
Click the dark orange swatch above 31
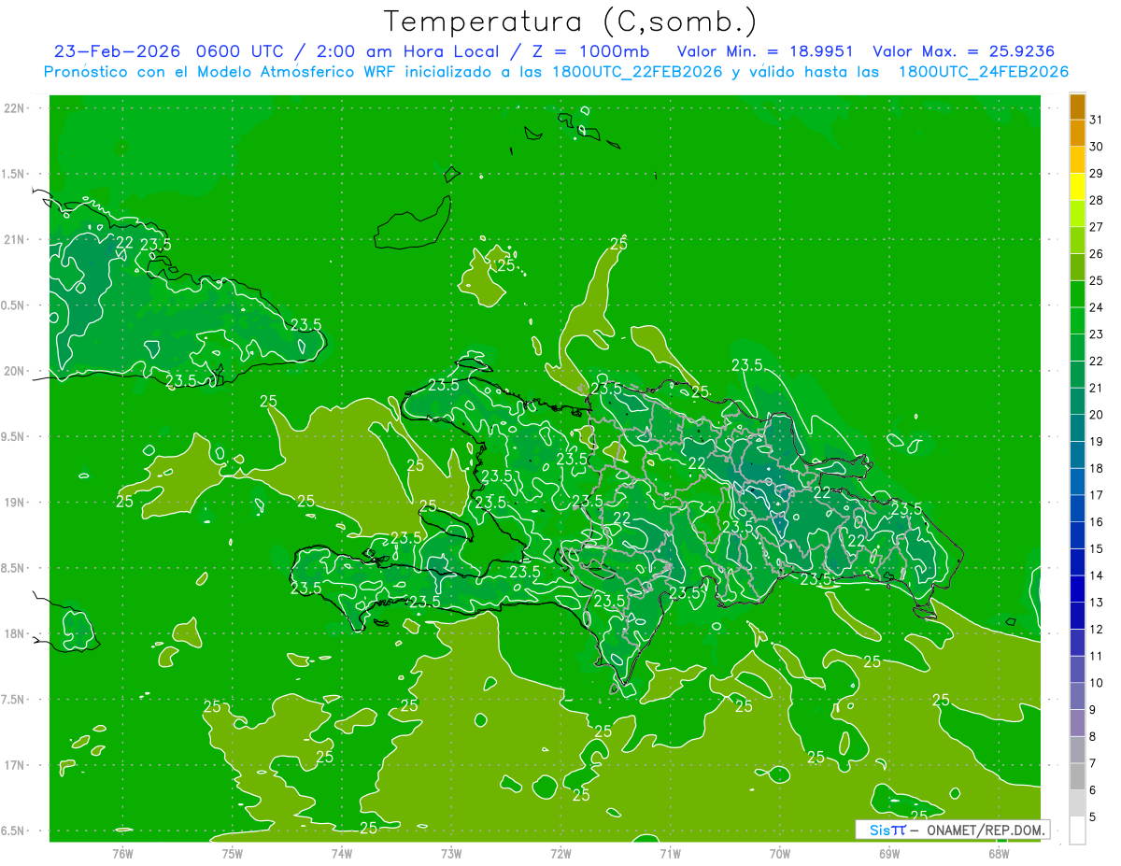[1078, 106]
